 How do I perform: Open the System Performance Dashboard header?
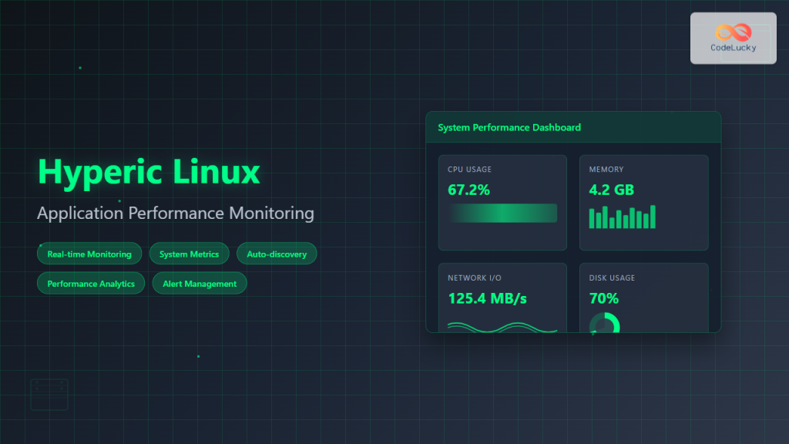click(510, 127)
